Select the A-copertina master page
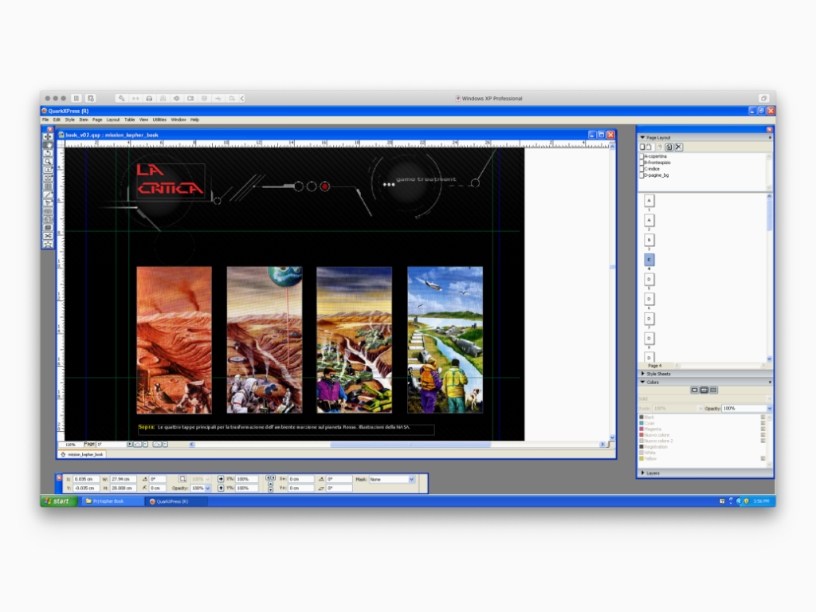The height and width of the screenshot is (612, 816). tap(655, 156)
